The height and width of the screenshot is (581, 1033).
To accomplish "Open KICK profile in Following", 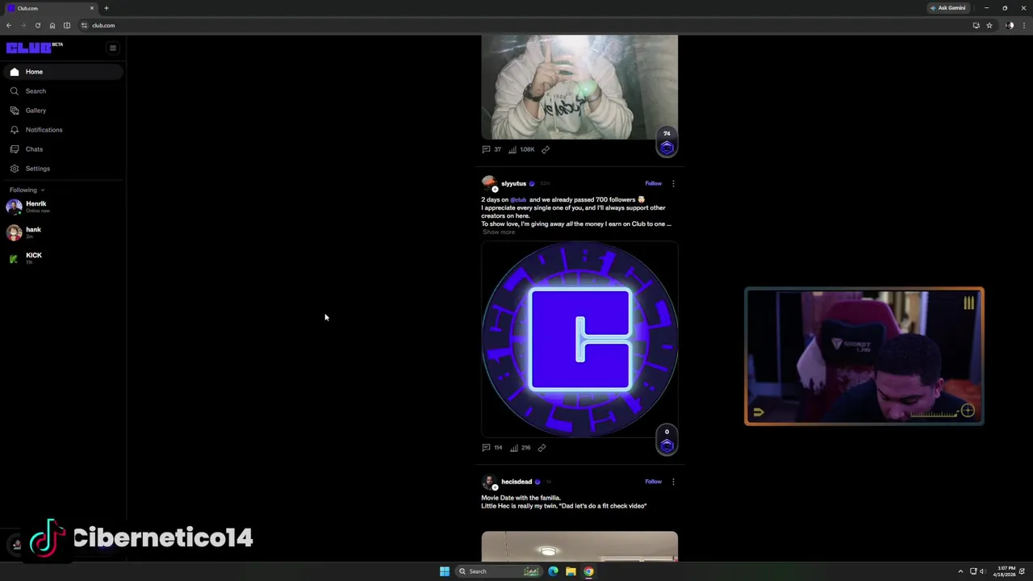I will 62,258.
